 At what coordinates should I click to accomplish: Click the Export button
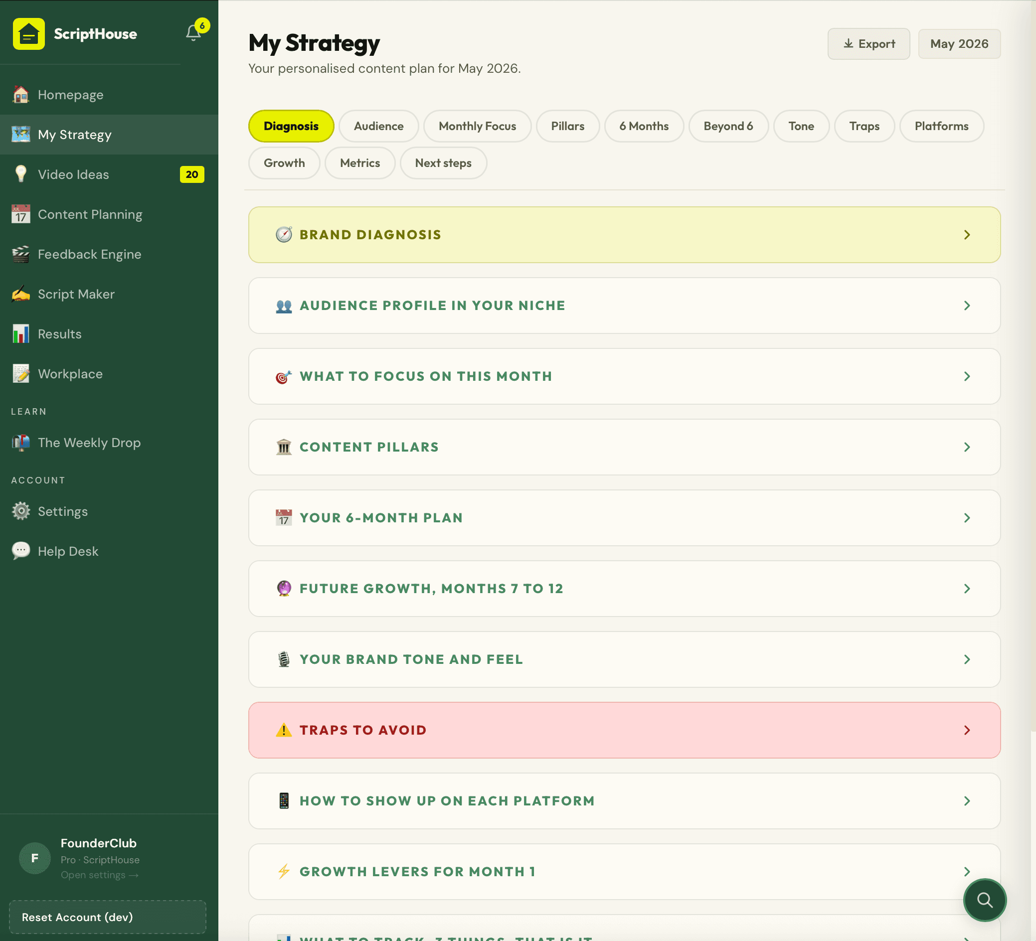tap(868, 44)
